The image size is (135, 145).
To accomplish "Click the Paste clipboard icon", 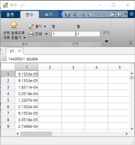I will (x=90, y=14).
